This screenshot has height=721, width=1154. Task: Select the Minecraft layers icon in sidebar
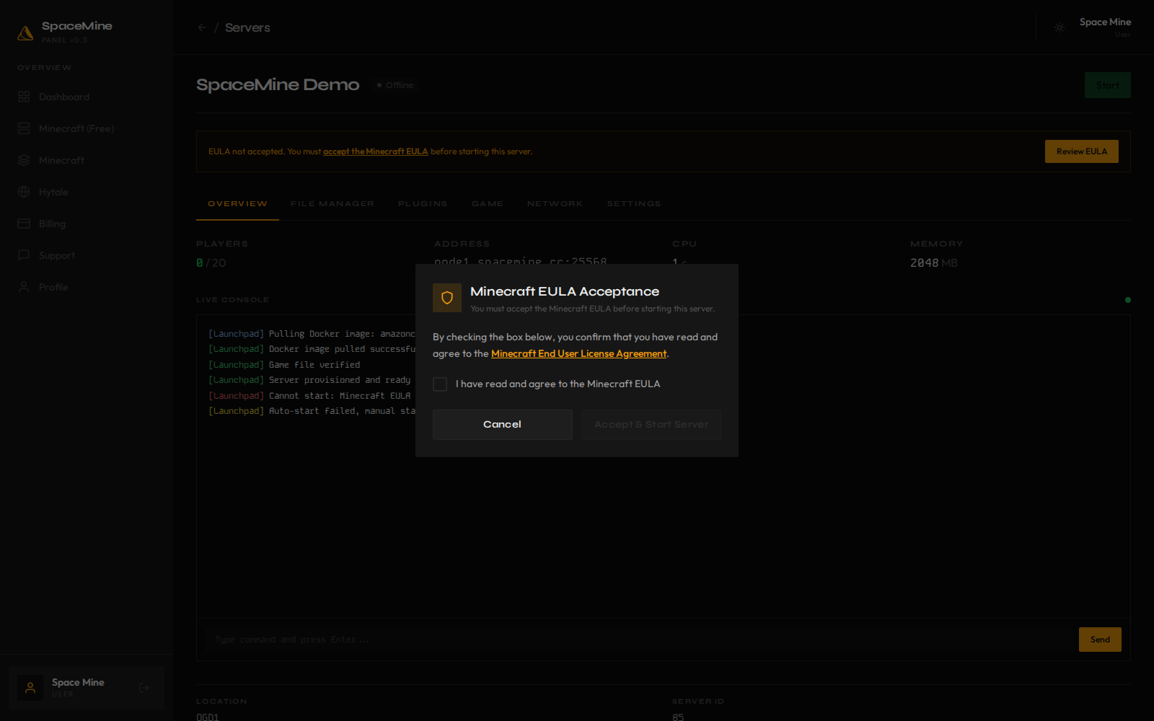(x=24, y=160)
